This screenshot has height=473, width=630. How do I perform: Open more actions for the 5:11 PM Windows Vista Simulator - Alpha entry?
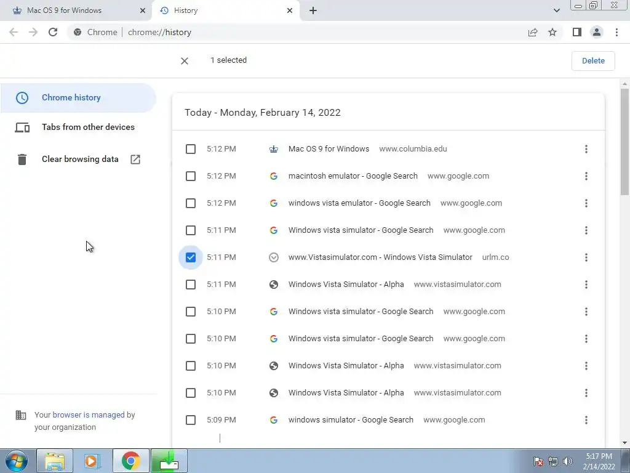[x=586, y=285]
